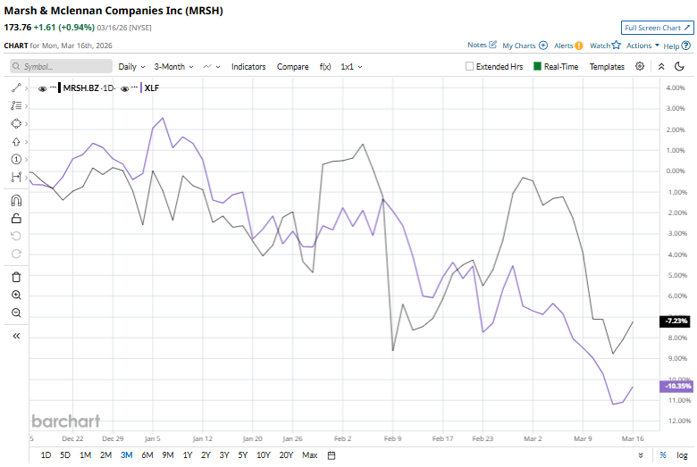The width and height of the screenshot is (697, 467).
Task: Select the trend line drawing tool
Action: click(16, 88)
